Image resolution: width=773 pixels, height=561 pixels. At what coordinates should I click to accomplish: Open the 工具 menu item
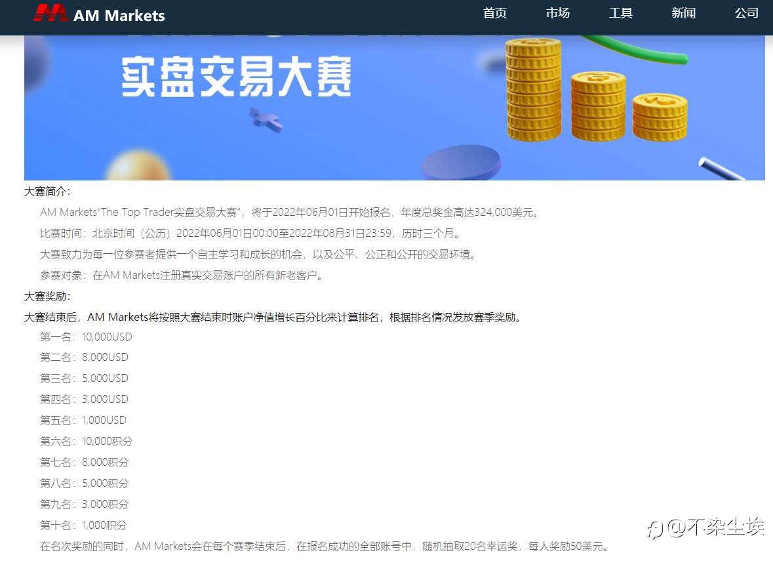(621, 13)
